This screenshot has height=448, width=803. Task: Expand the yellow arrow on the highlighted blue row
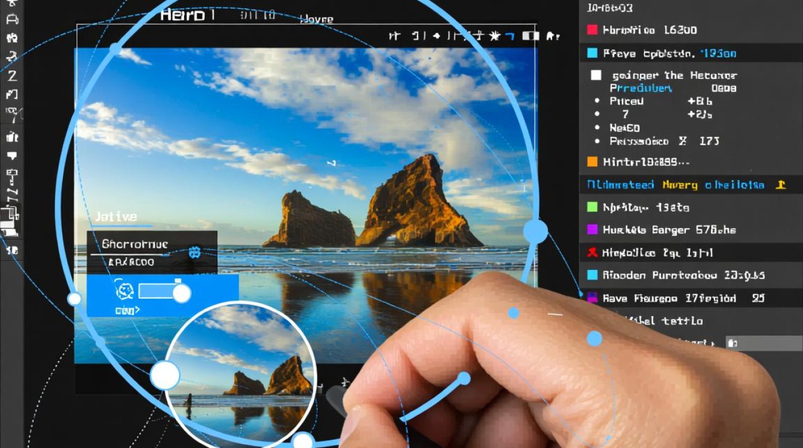click(780, 185)
